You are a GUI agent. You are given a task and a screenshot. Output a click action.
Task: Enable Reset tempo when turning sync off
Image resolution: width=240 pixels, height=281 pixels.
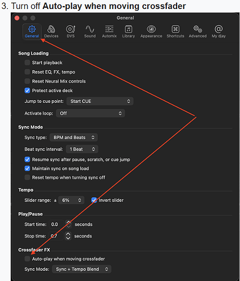28,178
